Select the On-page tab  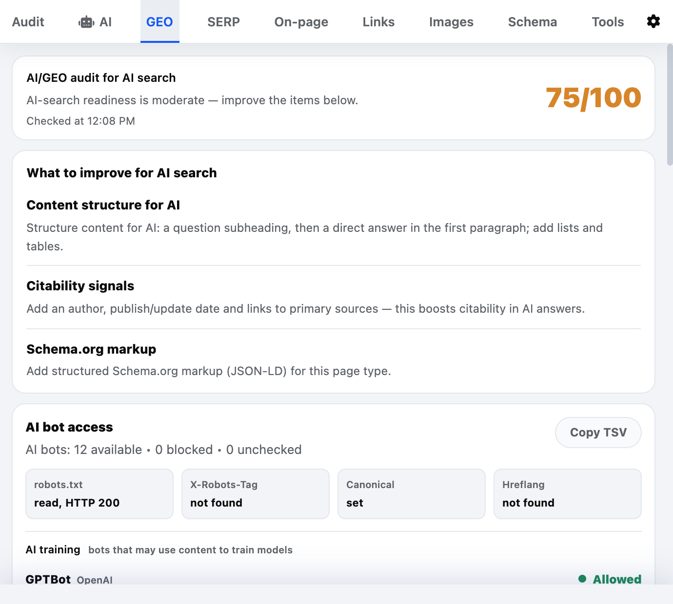[301, 22]
